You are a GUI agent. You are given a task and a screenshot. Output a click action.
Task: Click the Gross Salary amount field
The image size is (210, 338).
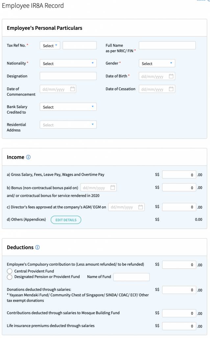(x=179, y=175)
